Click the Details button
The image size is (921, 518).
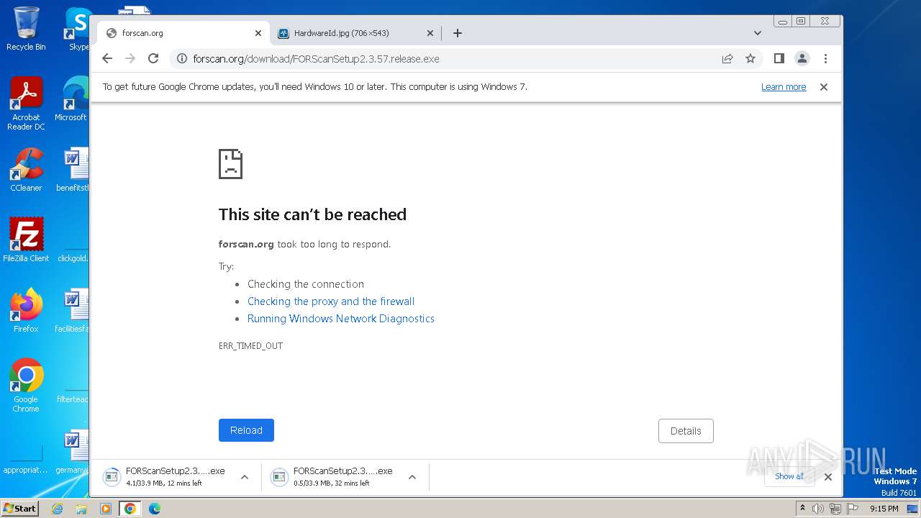[x=686, y=431]
